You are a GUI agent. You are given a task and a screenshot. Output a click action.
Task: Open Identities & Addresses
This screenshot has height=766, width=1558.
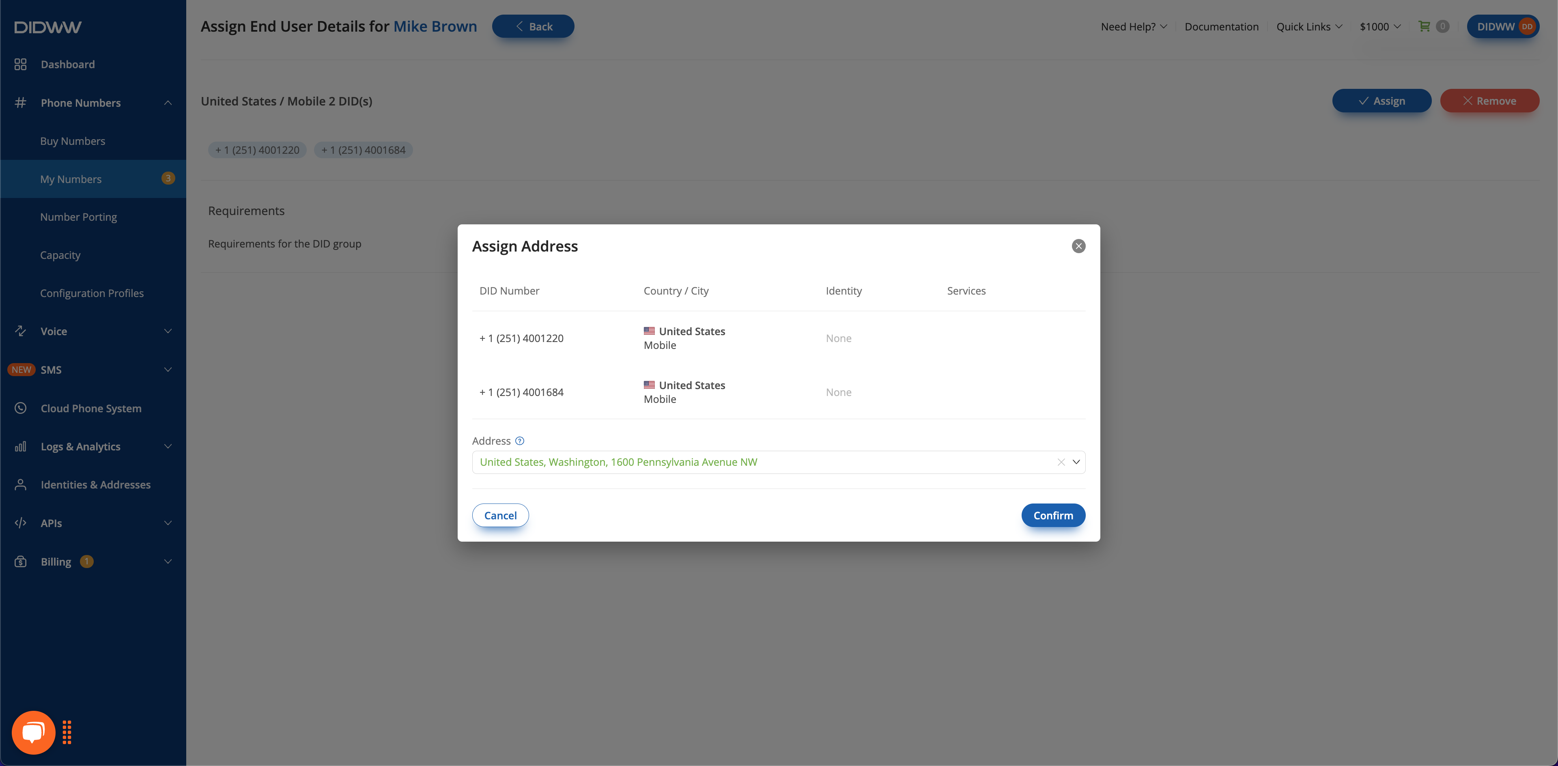96,485
